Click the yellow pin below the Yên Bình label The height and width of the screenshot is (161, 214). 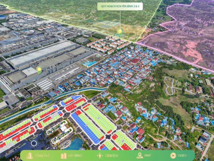(x=120, y=32)
